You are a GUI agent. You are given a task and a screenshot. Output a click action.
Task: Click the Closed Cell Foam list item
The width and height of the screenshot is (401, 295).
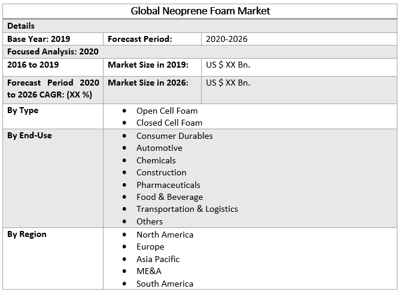click(169, 123)
